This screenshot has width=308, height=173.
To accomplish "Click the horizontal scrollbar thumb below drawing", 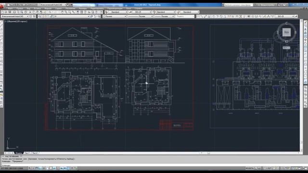I will 208,153.
